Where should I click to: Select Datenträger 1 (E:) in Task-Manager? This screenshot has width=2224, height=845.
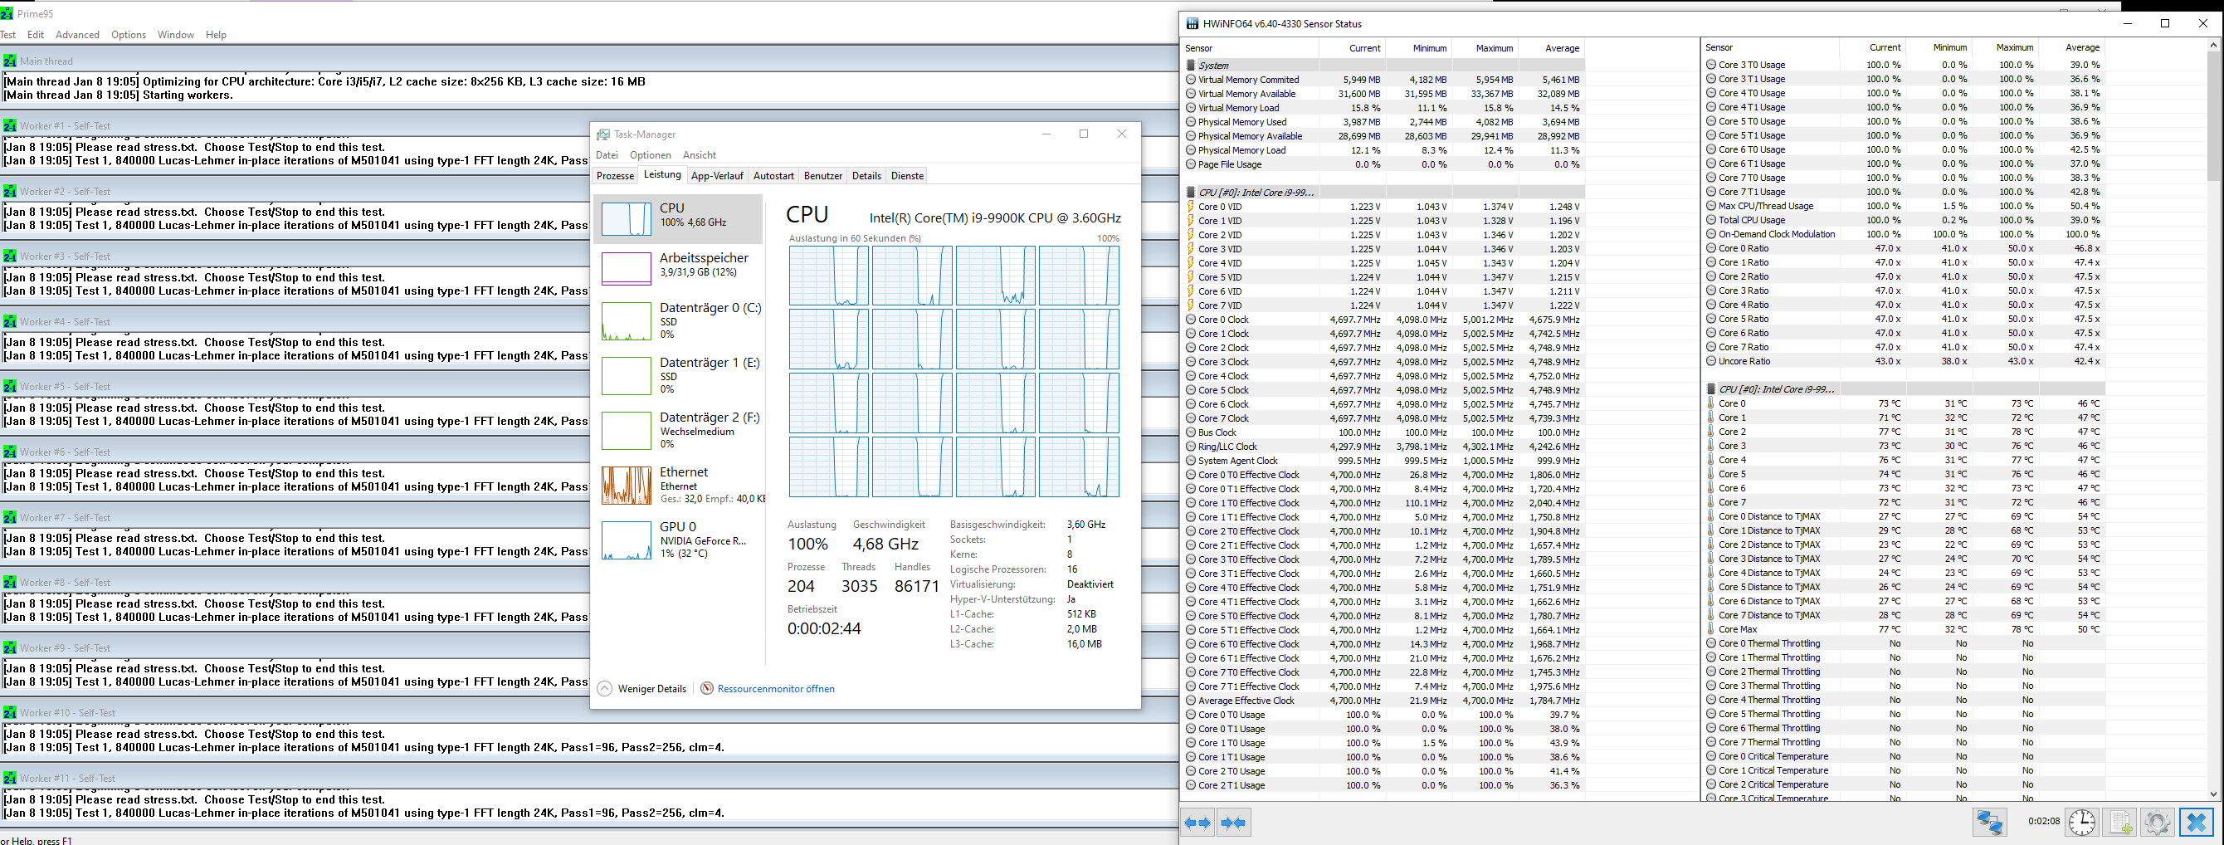pos(679,376)
